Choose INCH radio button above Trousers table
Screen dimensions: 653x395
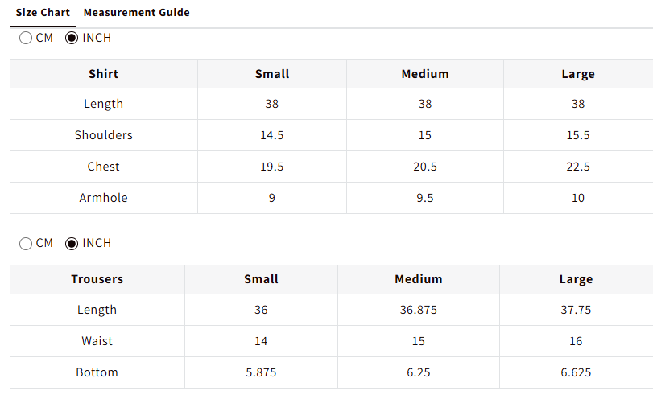[x=72, y=243]
